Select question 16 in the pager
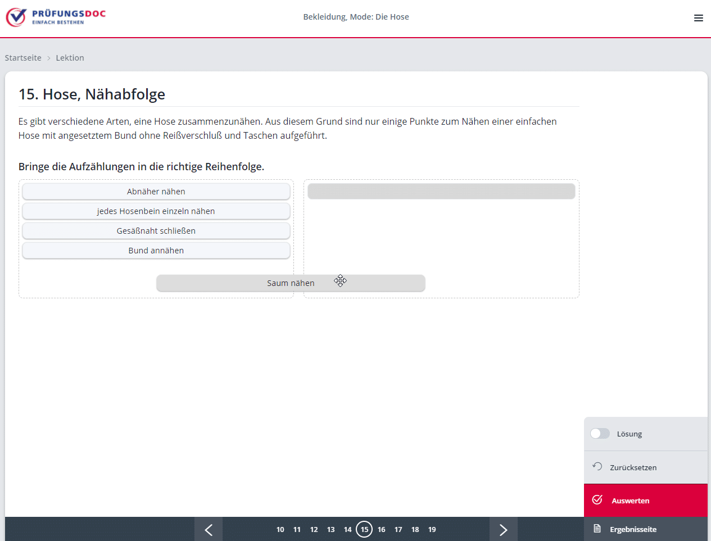The height and width of the screenshot is (541, 711). click(x=381, y=530)
